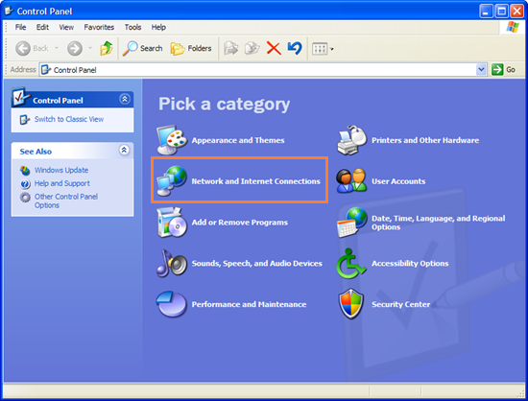The height and width of the screenshot is (401, 528).
Task: Click the Network and Internet Connections link
Action: 256,181
